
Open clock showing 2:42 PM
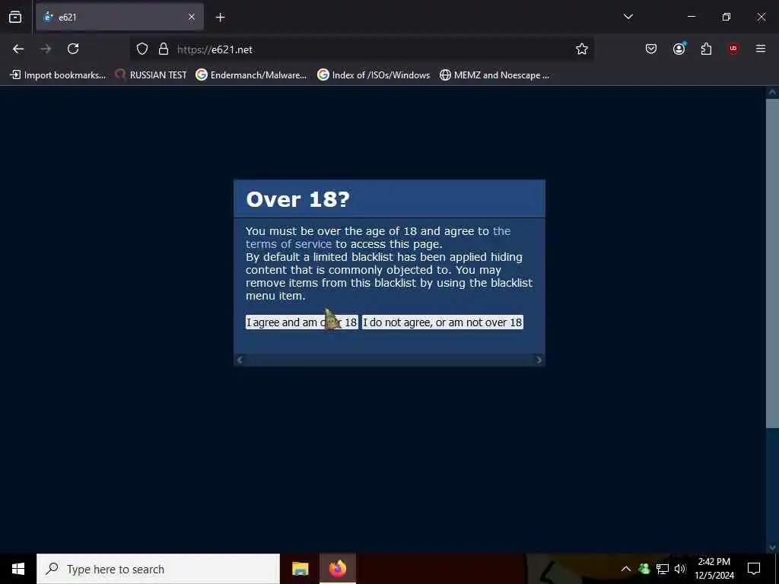[x=714, y=569]
